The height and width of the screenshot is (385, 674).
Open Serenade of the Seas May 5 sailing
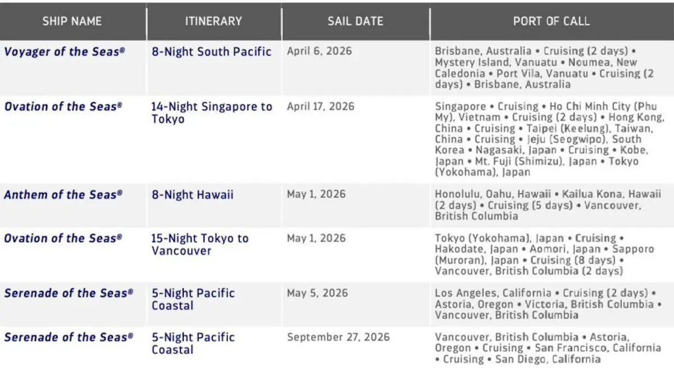pos(69,293)
